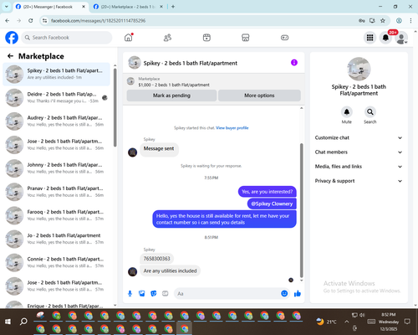Bookmark this page with star icon

pyautogui.click(x=383, y=21)
